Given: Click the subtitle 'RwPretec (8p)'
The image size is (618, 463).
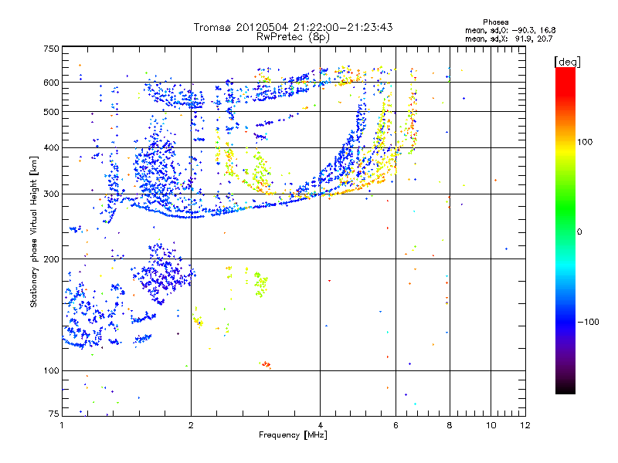Looking at the screenshot, I should tap(293, 37).
